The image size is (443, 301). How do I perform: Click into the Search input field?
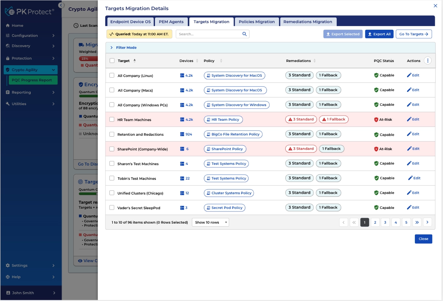(x=209, y=34)
